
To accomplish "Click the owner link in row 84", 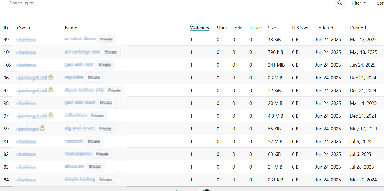I will point(26,180).
